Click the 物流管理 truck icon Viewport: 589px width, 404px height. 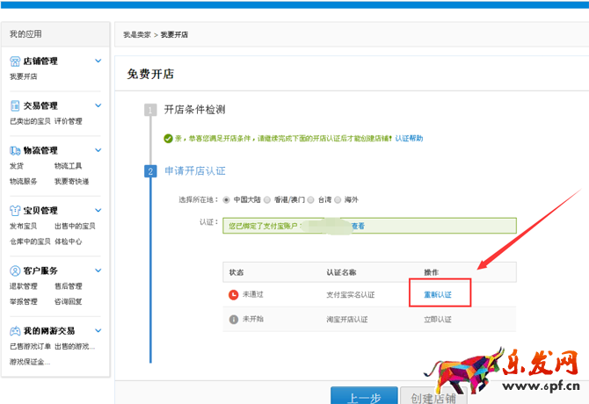[x=15, y=151]
